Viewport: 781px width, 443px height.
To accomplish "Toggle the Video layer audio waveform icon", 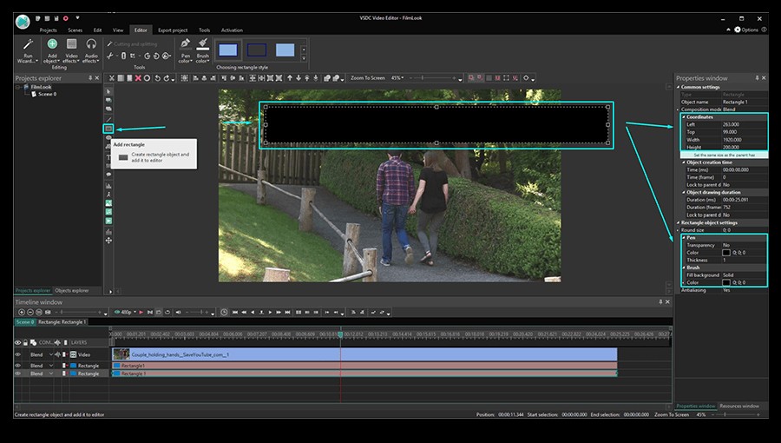I will (x=58, y=354).
